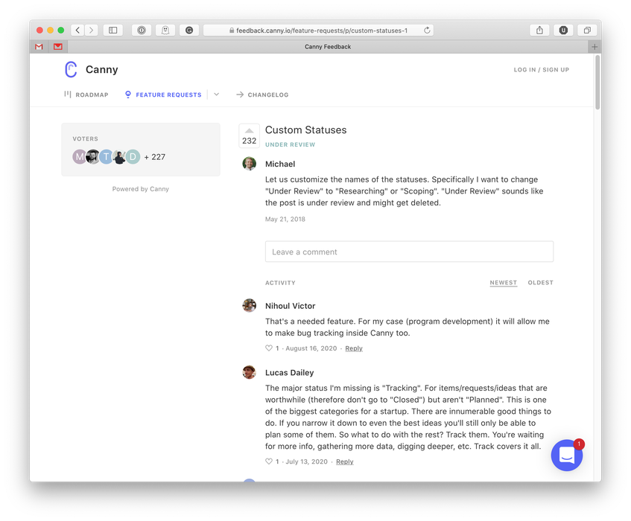Open second pinned Gmail tab

pos(58,47)
